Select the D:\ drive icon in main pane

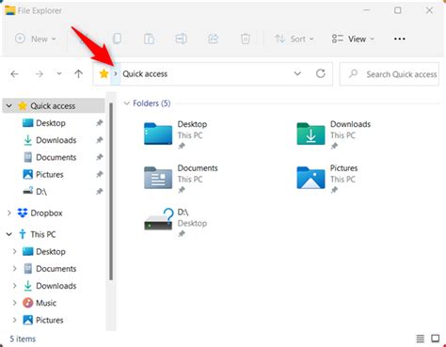pos(159,219)
